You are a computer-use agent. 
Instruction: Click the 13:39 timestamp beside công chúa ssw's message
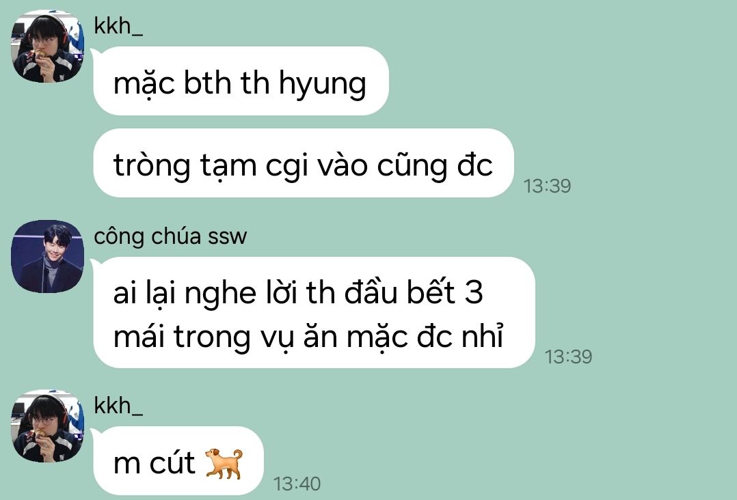568,357
